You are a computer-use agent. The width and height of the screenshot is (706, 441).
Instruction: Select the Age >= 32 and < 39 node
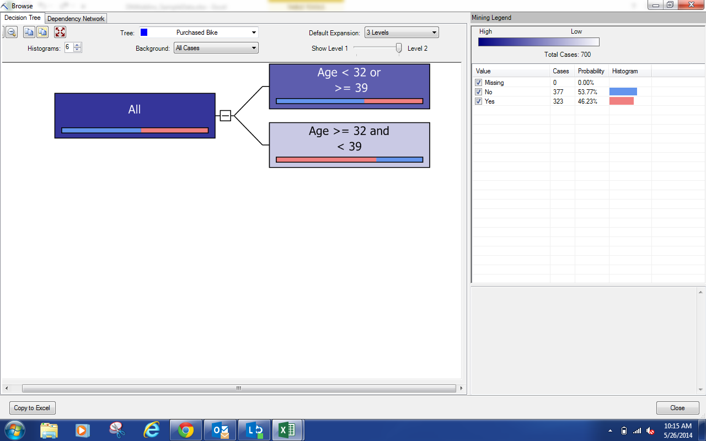[349, 145]
